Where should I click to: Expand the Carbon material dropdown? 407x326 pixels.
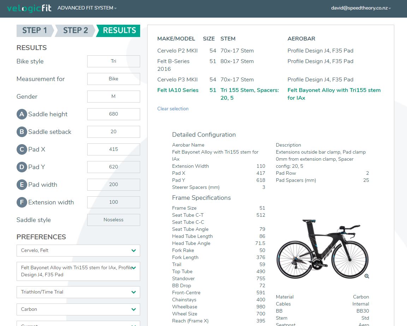(78, 309)
